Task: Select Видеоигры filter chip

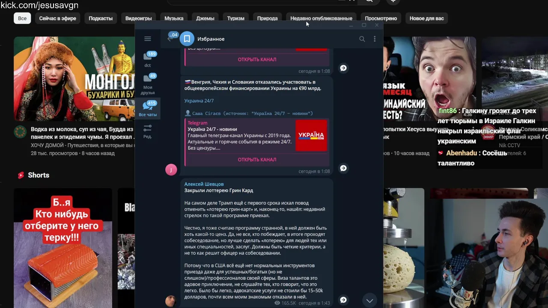Action: (138, 18)
